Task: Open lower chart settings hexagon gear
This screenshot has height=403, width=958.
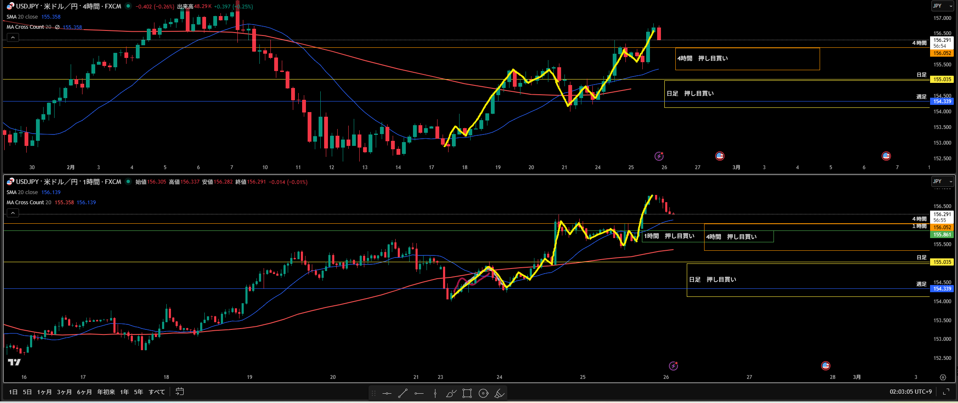Action: pos(943,377)
